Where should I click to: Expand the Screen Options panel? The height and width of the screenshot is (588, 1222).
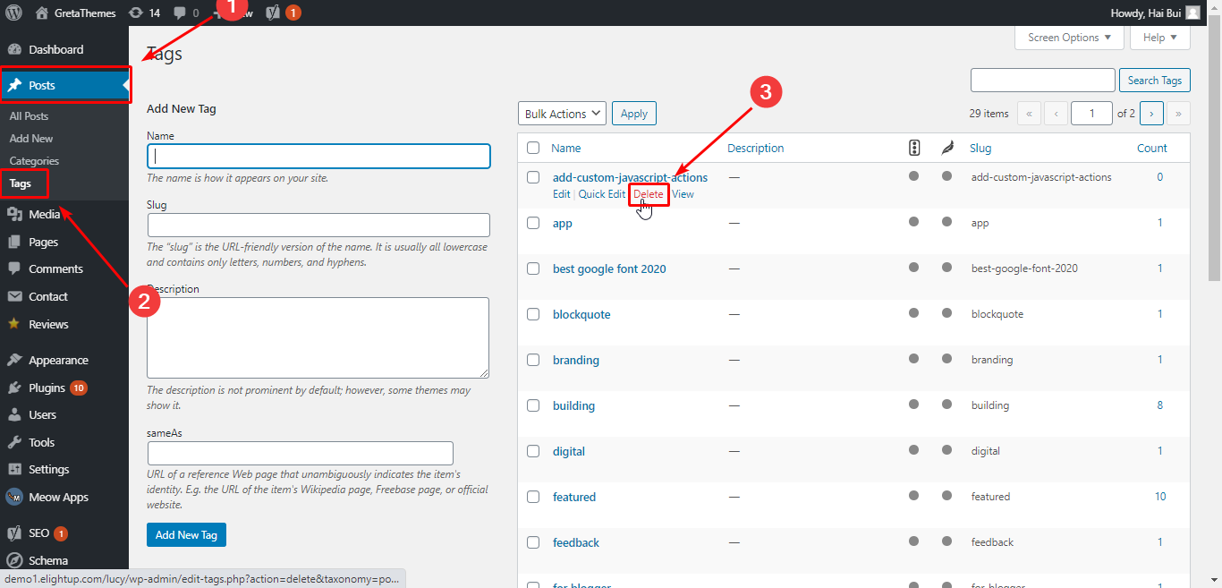(1068, 38)
